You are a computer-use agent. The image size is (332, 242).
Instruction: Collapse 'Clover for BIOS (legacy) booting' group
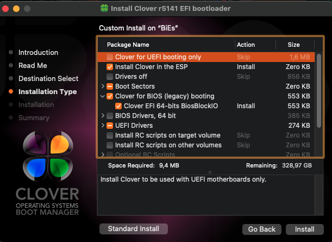103,96
